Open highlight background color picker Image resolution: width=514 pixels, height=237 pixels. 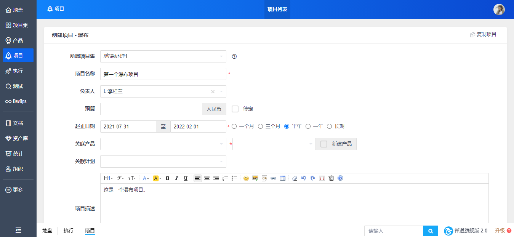157,178
